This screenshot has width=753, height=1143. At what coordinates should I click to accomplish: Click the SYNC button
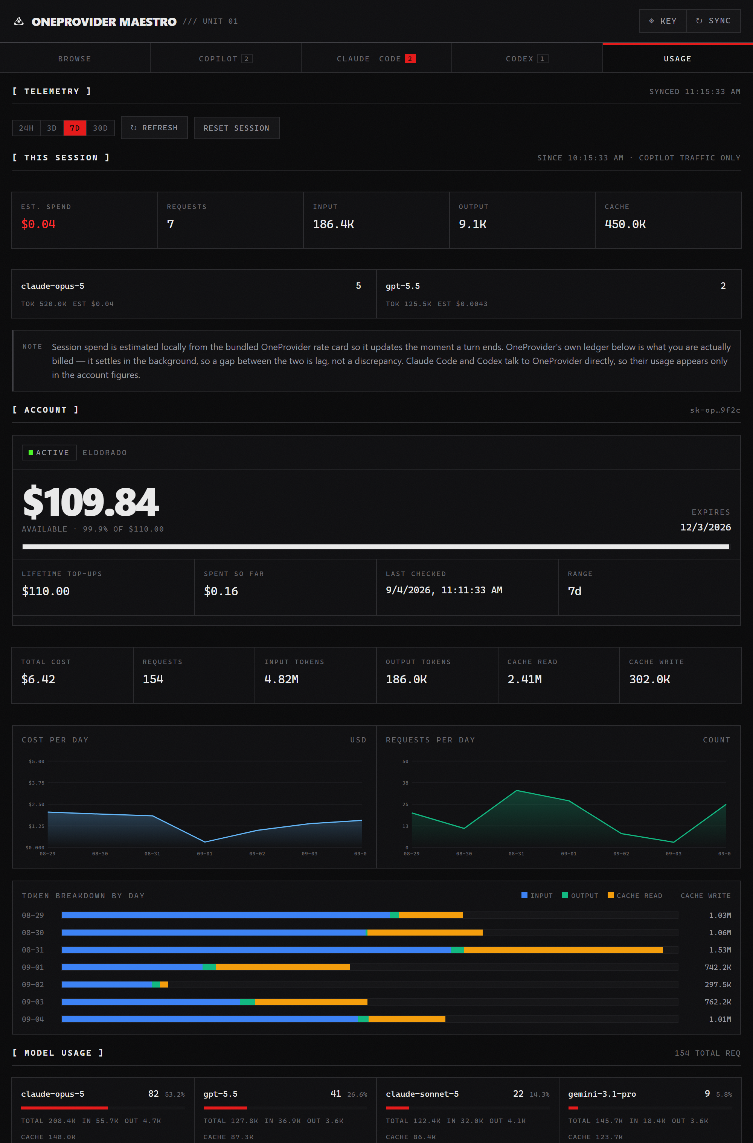pyautogui.click(x=713, y=21)
